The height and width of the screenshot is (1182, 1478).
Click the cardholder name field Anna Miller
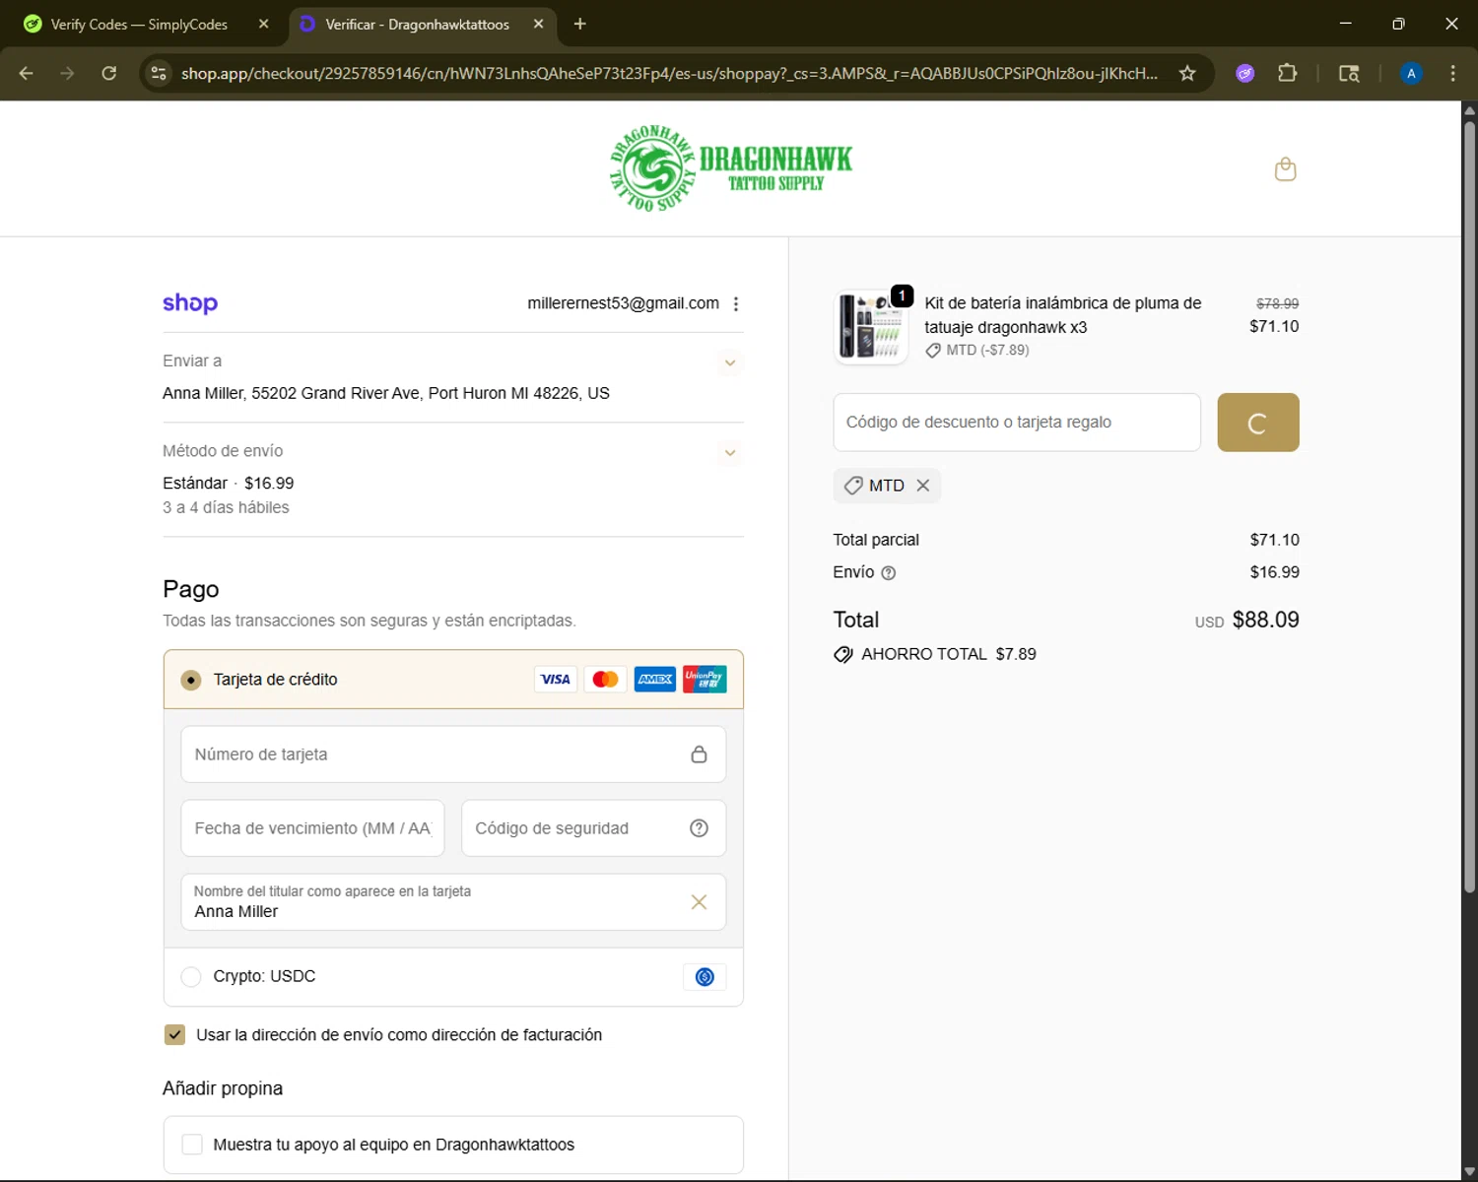(x=453, y=902)
